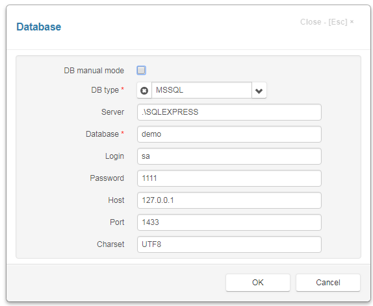Click the Host label
This screenshot has width=373, height=306.
tap(116, 200)
